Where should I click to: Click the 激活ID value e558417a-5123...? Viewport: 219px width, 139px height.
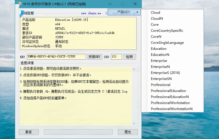click(85, 33)
